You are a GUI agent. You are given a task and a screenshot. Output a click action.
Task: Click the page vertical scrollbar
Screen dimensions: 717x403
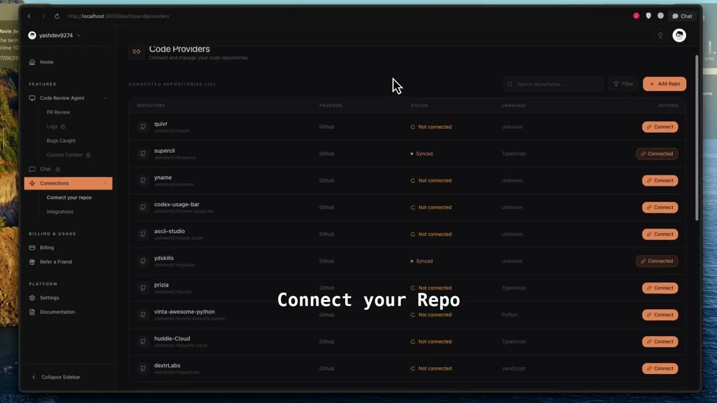coord(697,137)
